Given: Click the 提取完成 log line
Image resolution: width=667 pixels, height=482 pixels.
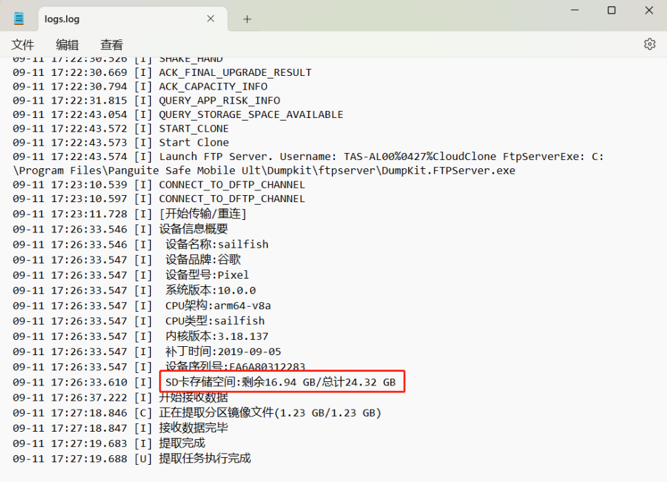Looking at the screenshot, I should (184, 443).
